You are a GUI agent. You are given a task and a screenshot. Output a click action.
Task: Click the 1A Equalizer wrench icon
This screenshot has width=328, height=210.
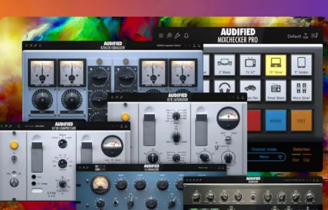[x=87, y=168]
